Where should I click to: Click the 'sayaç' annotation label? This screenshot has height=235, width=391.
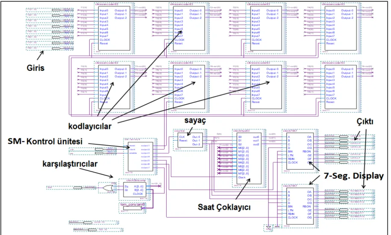click(x=195, y=120)
